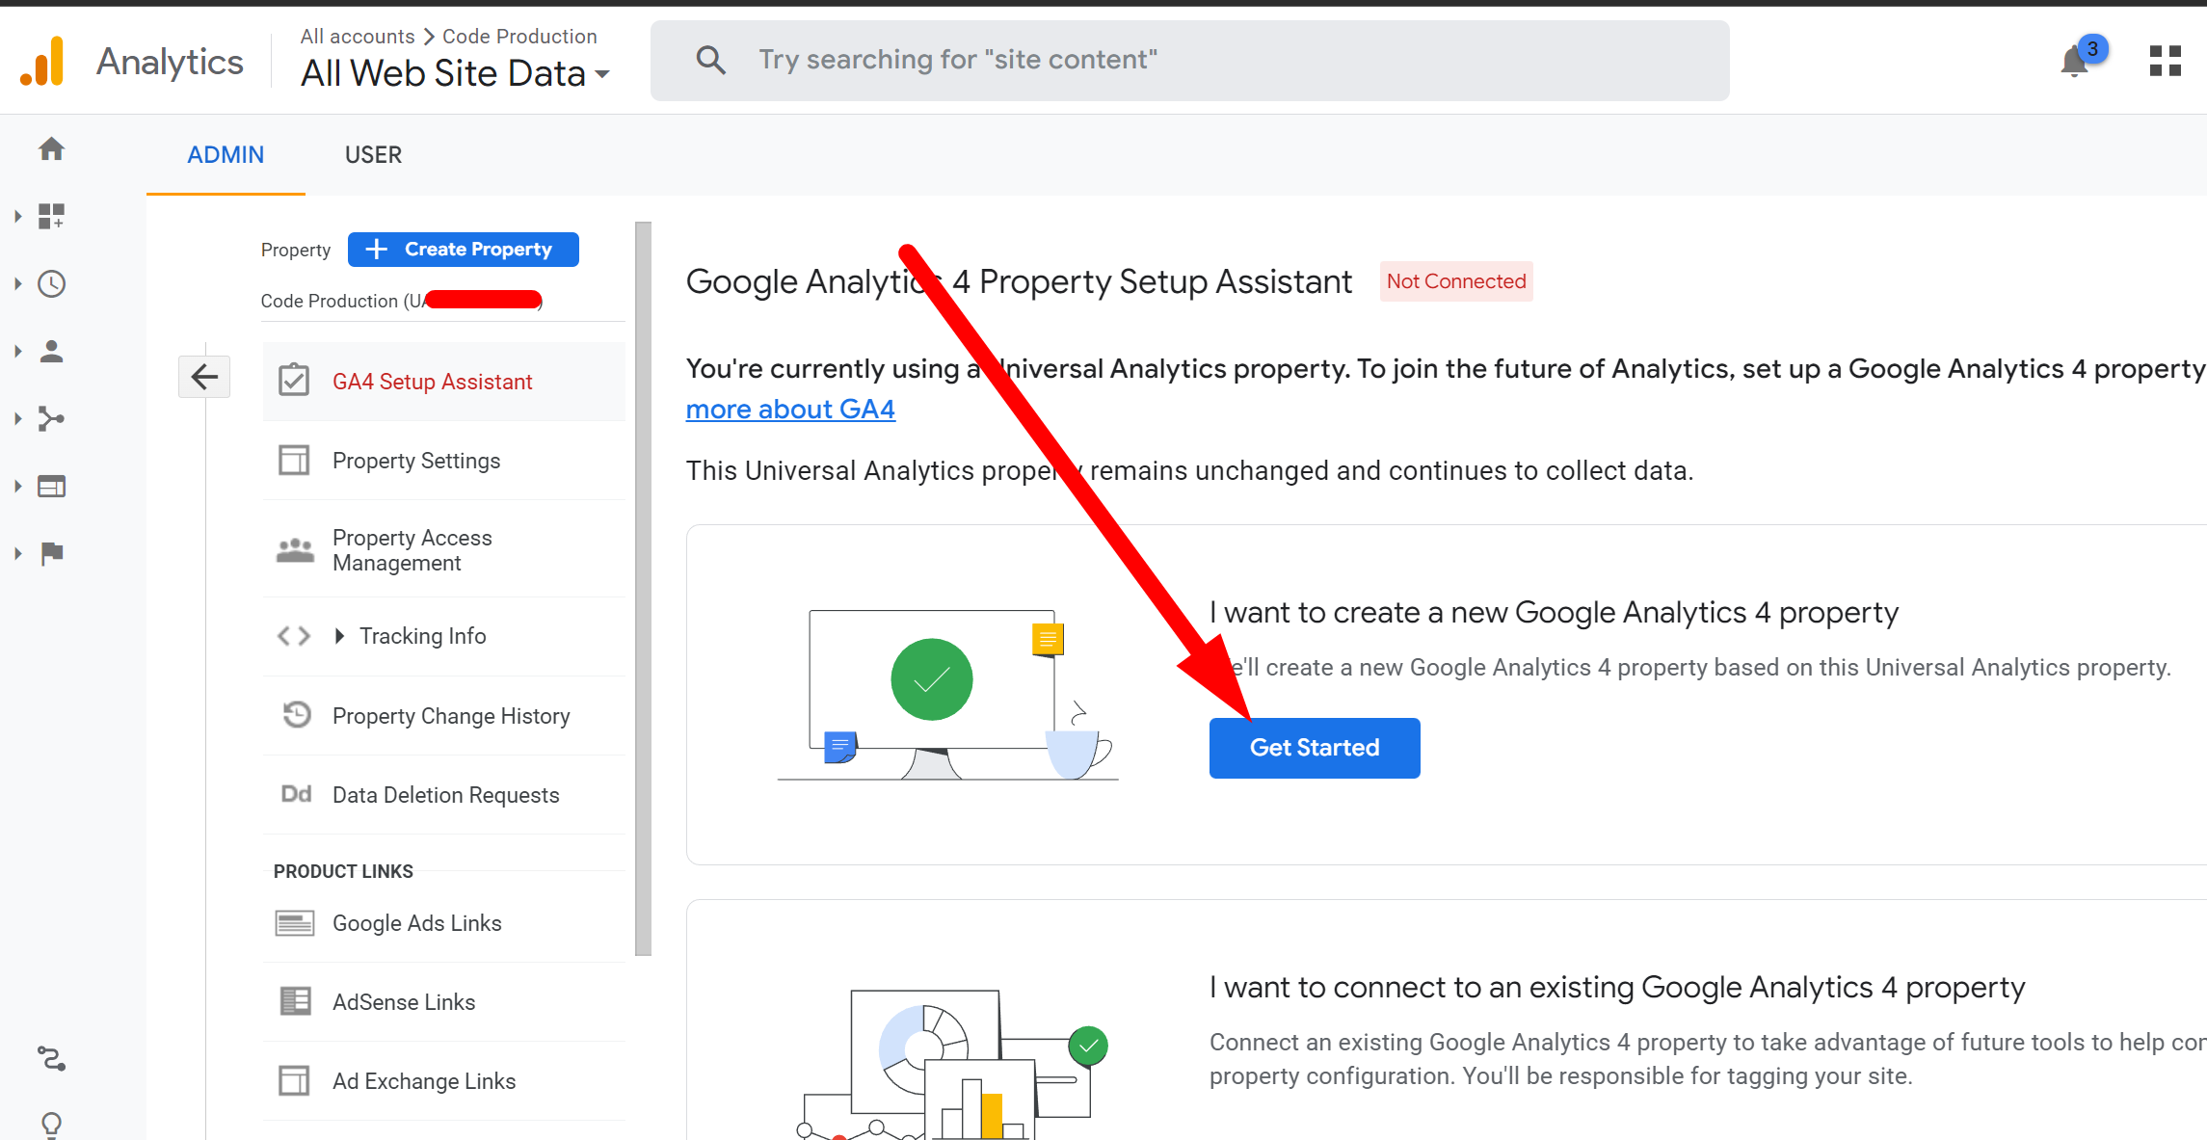
Task: Open Data Deletion Requests item
Action: (443, 795)
